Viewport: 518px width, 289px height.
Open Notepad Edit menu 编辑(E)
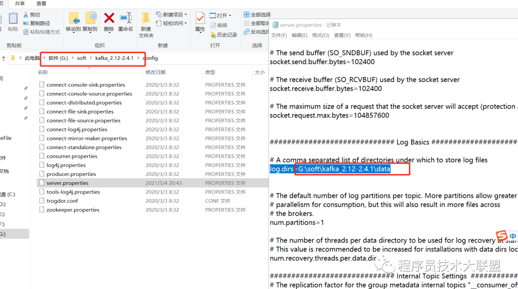click(x=299, y=35)
